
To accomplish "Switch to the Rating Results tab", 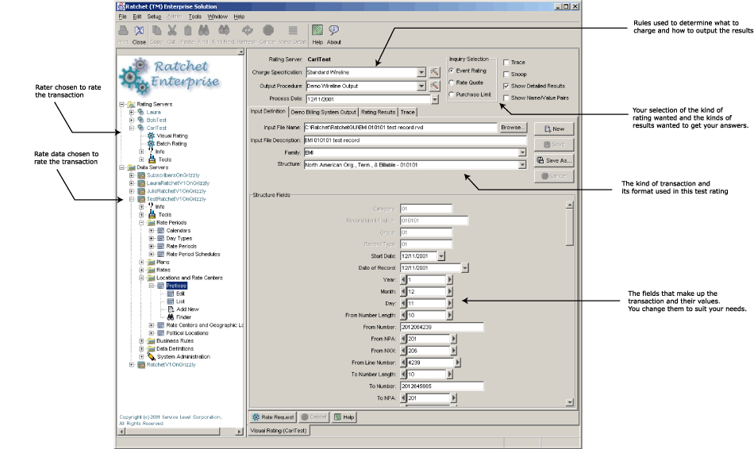I will tap(378, 112).
